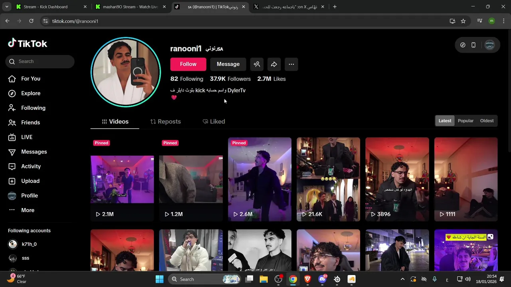Reload the current page
The image size is (511, 287).
tap(31, 21)
